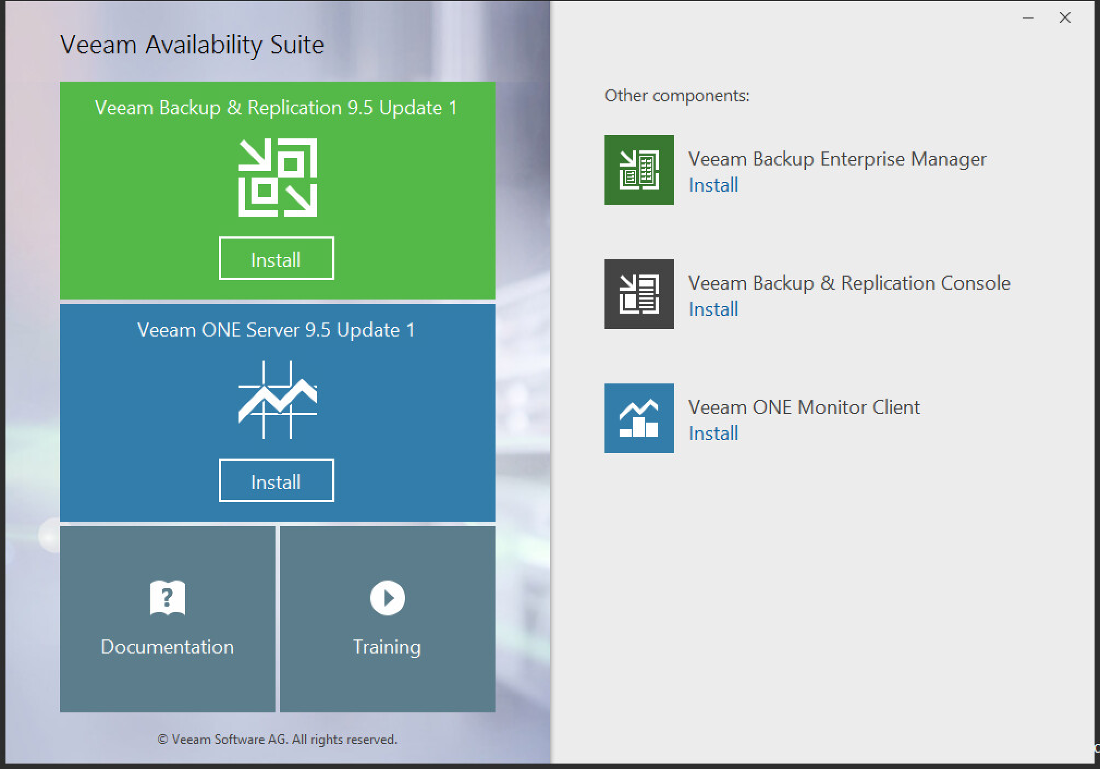Click the Backup & Replication Console dark icon

click(639, 294)
